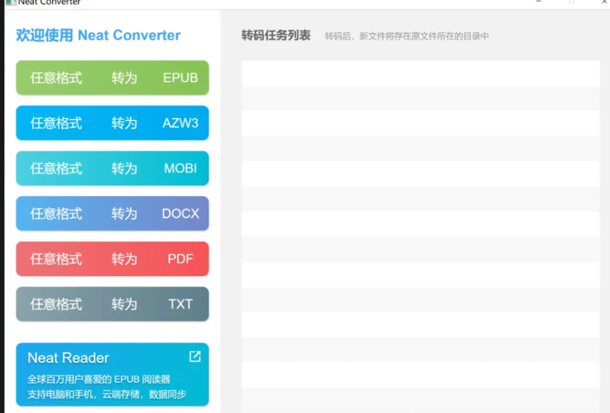Viewport: 610px width, 413px height.
Task: Choose the MOBI conversion button
Action: [112, 168]
